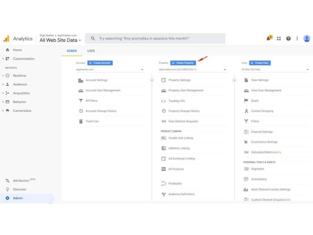Click the Discover lightbulb icon
This screenshot has height=235, width=313.
tap(7, 189)
